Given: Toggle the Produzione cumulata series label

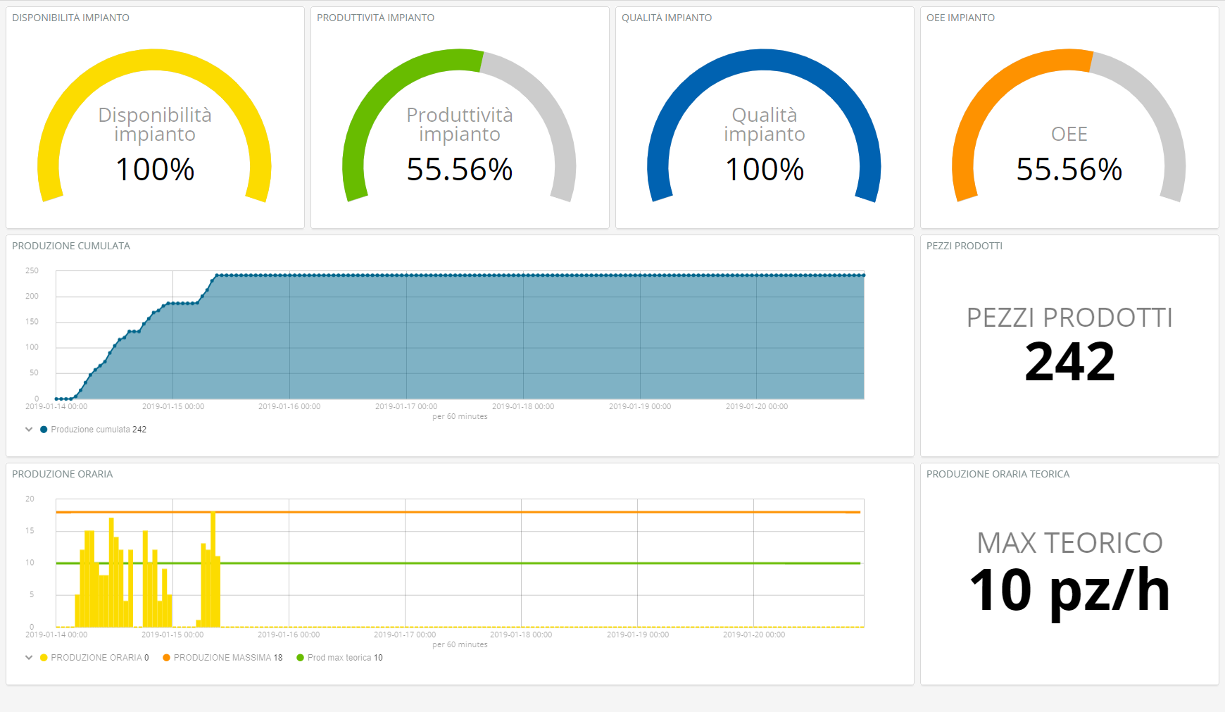Looking at the screenshot, I should pyautogui.click(x=90, y=430).
